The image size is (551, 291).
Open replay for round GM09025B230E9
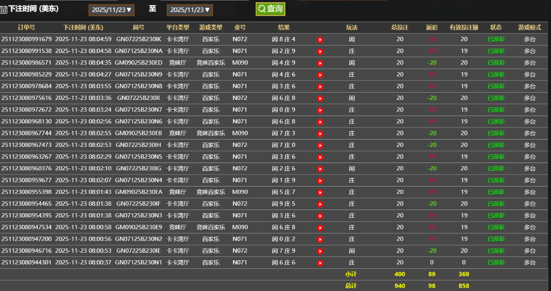point(320,227)
